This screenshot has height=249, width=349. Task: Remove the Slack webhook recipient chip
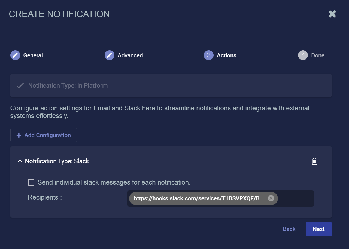[x=271, y=198]
